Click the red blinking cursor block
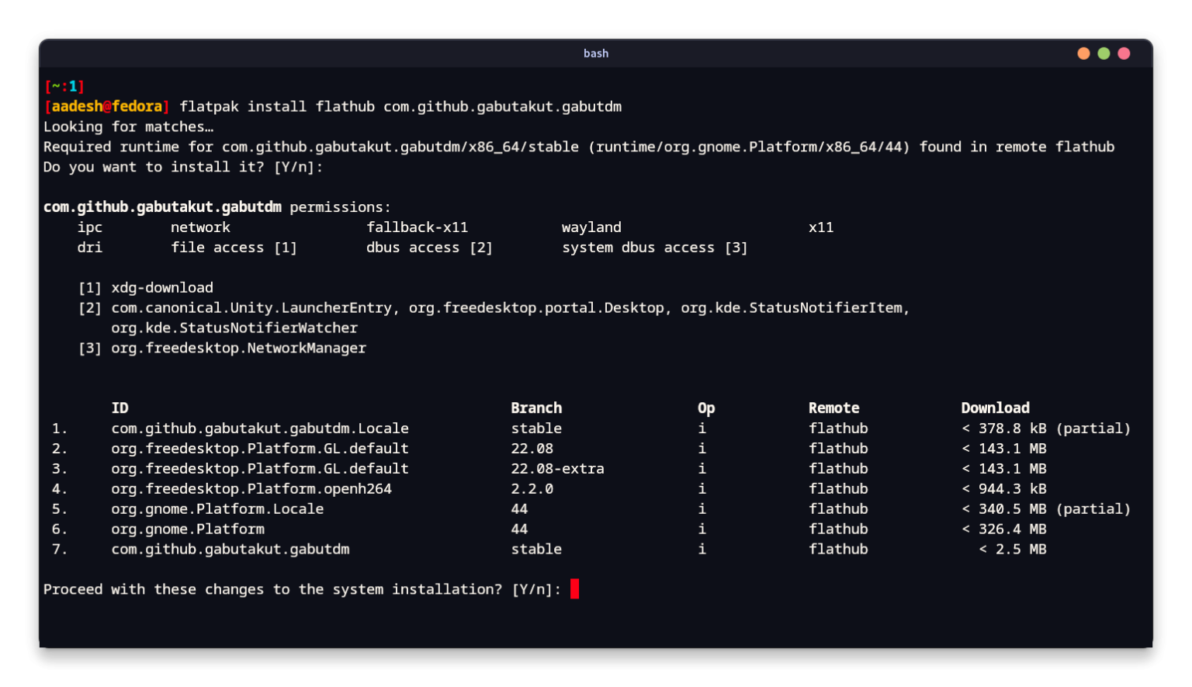1192x687 pixels. (574, 589)
